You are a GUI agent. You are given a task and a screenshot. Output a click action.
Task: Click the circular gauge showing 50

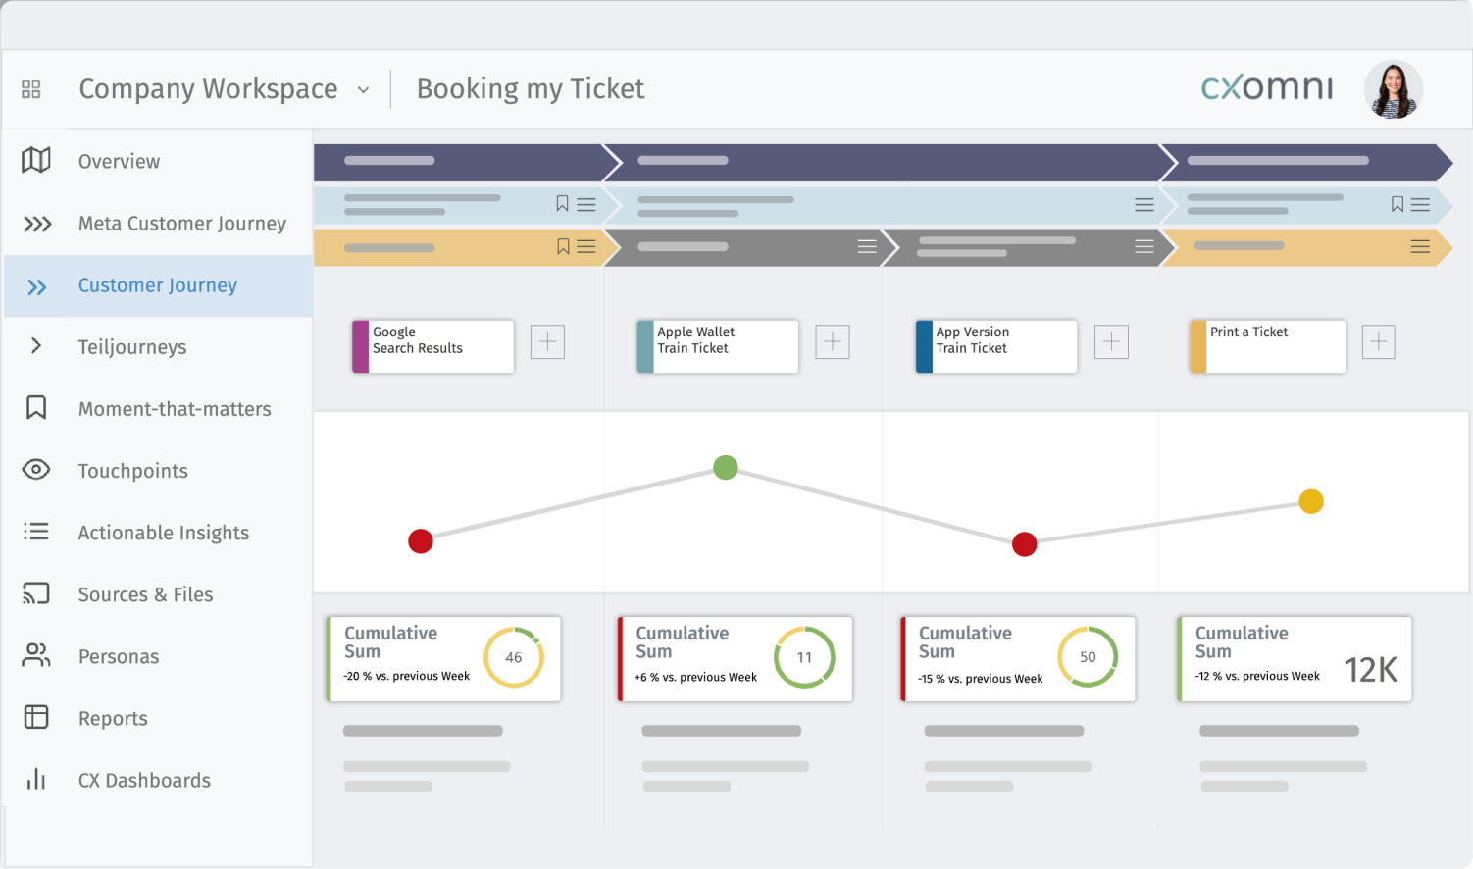1088,656
